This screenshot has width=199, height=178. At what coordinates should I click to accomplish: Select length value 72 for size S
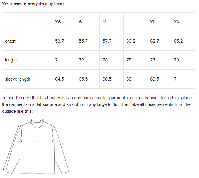[81, 60]
